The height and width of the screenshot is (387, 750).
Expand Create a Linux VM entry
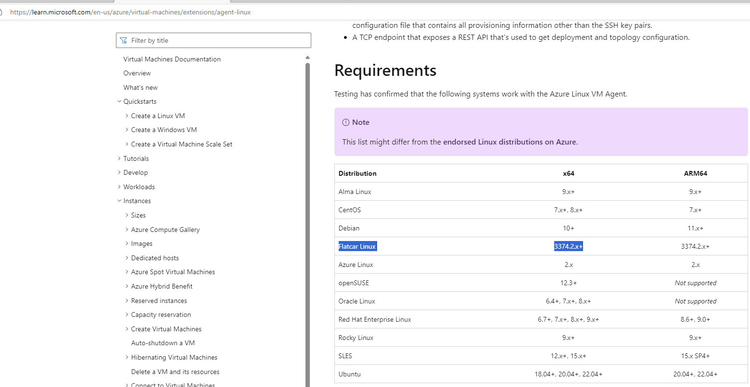pos(126,115)
